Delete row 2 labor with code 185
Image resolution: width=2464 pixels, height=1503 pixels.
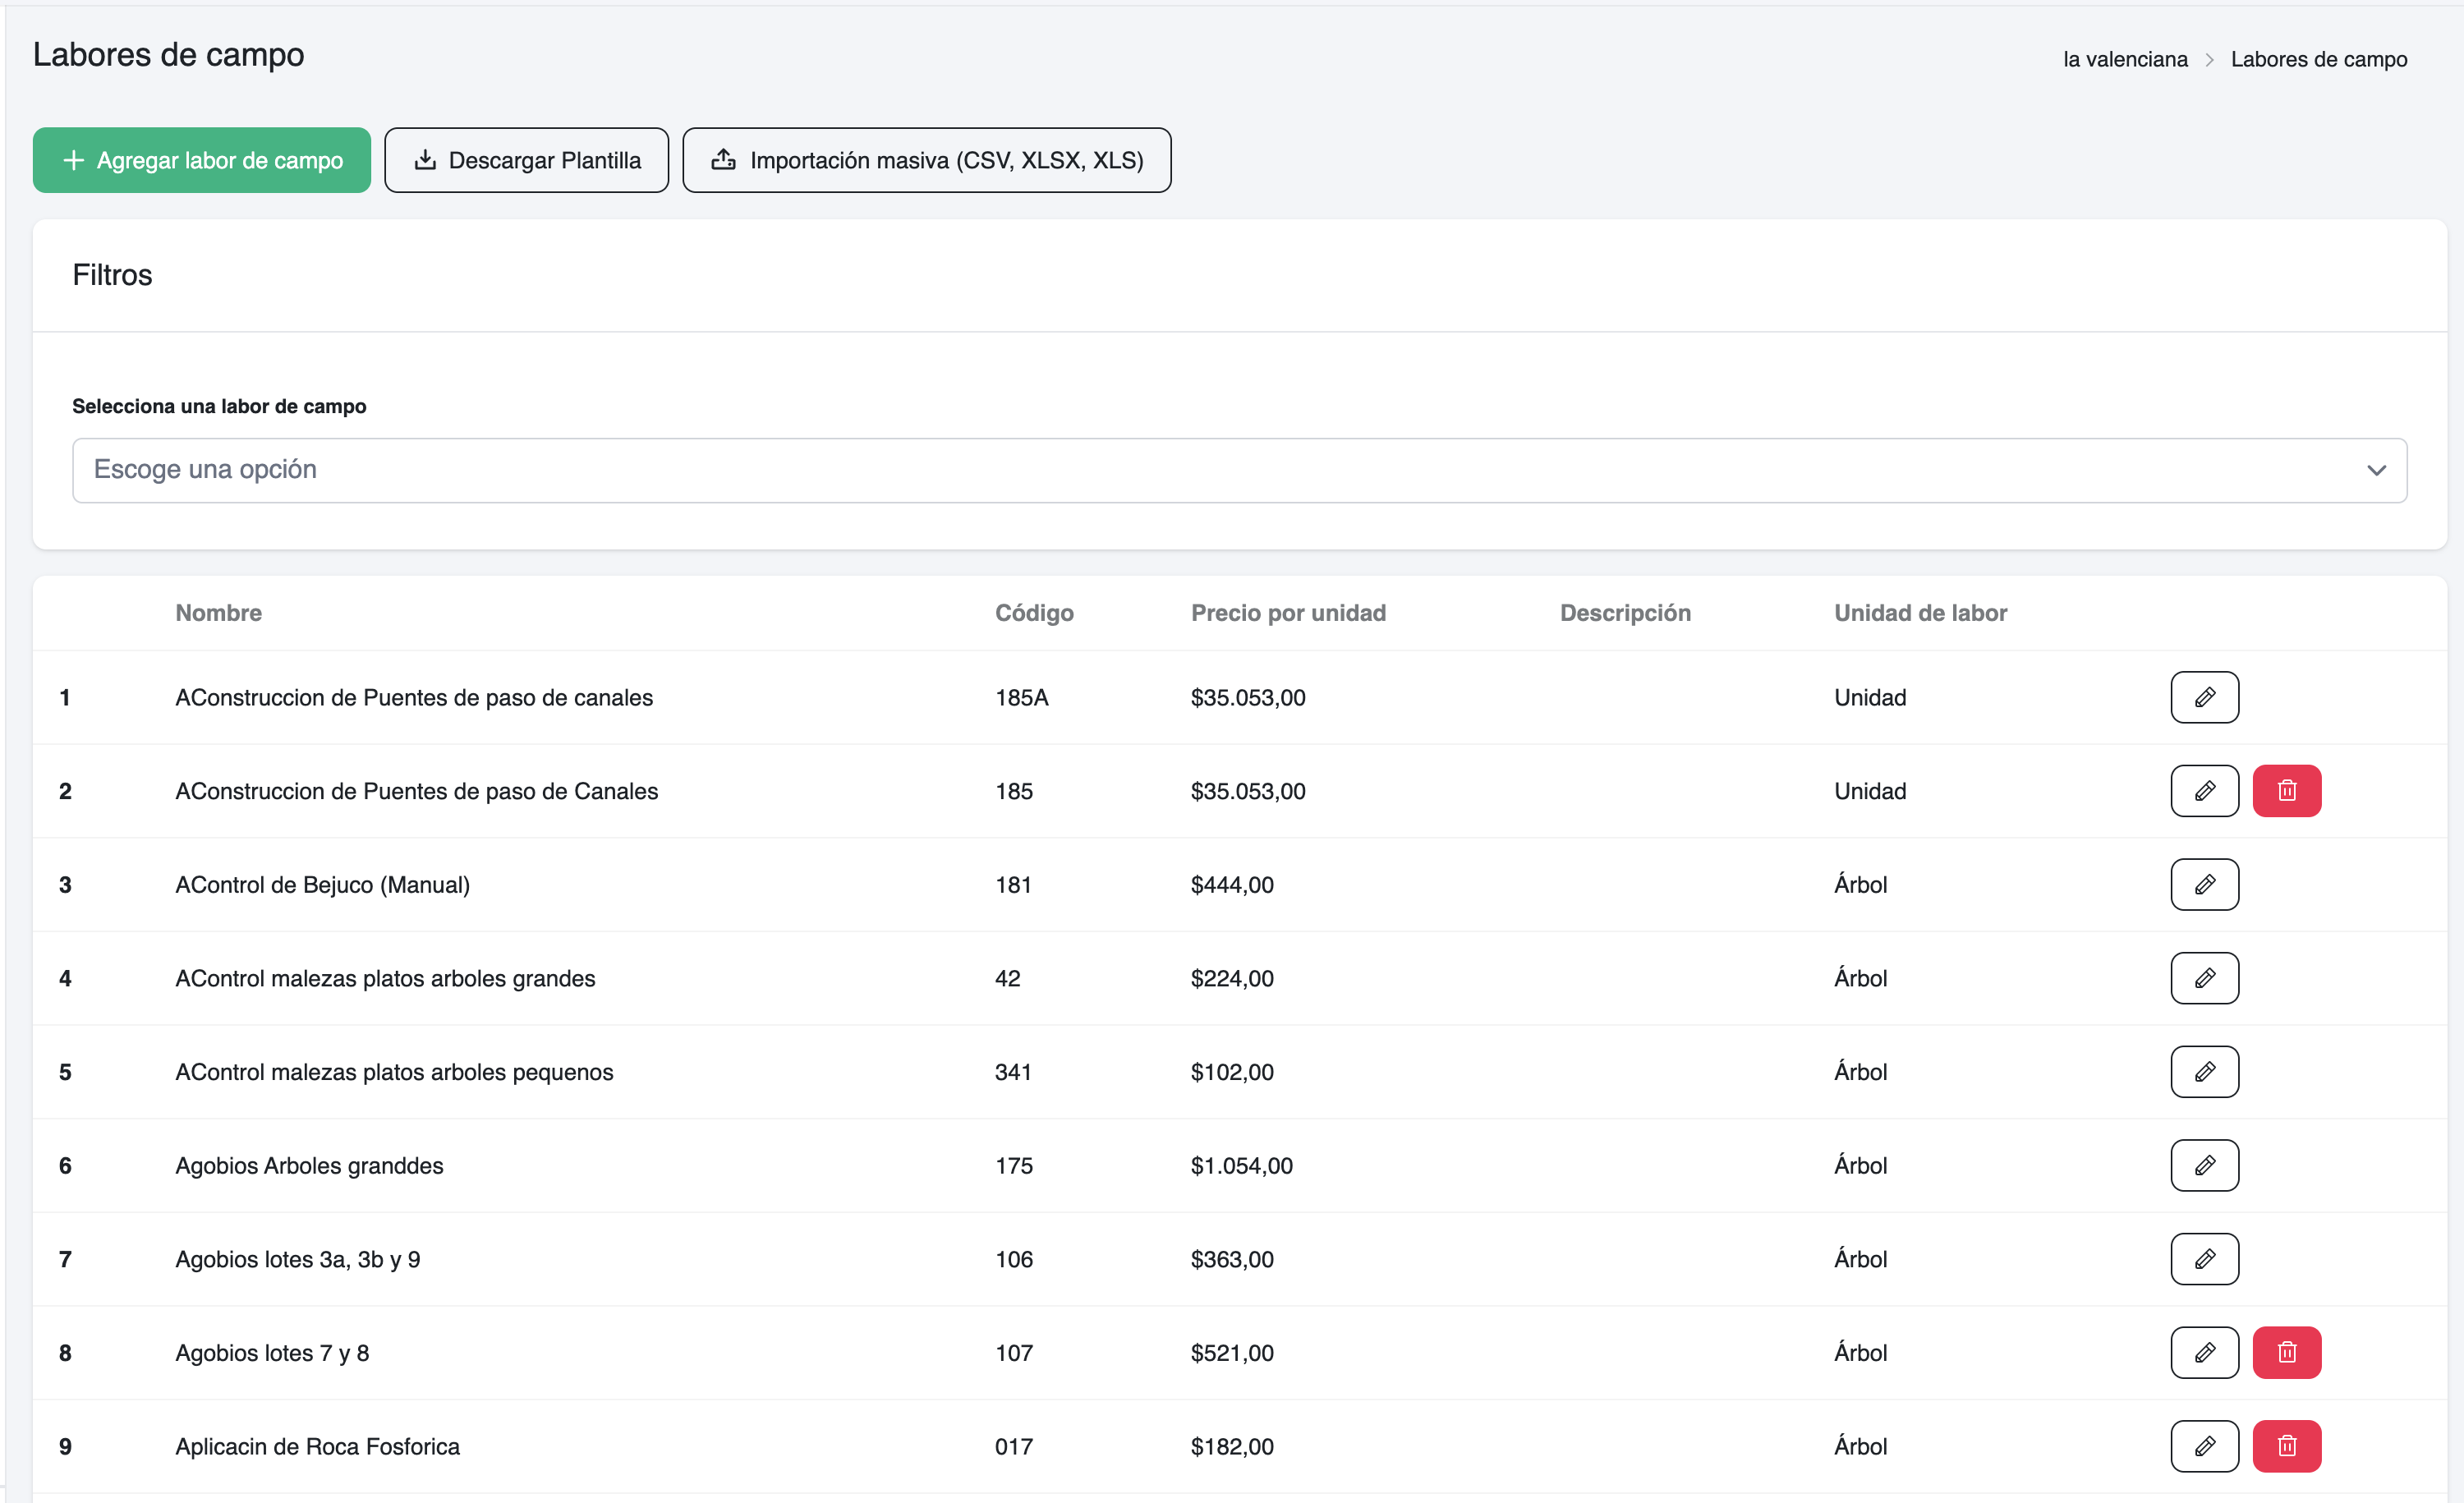pos(2286,791)
